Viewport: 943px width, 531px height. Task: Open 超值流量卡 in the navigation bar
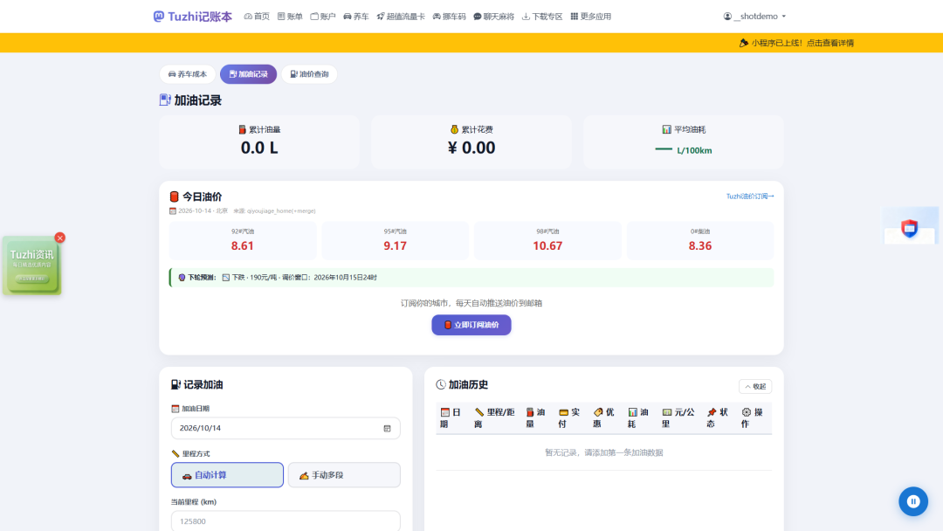coord(401,17)
